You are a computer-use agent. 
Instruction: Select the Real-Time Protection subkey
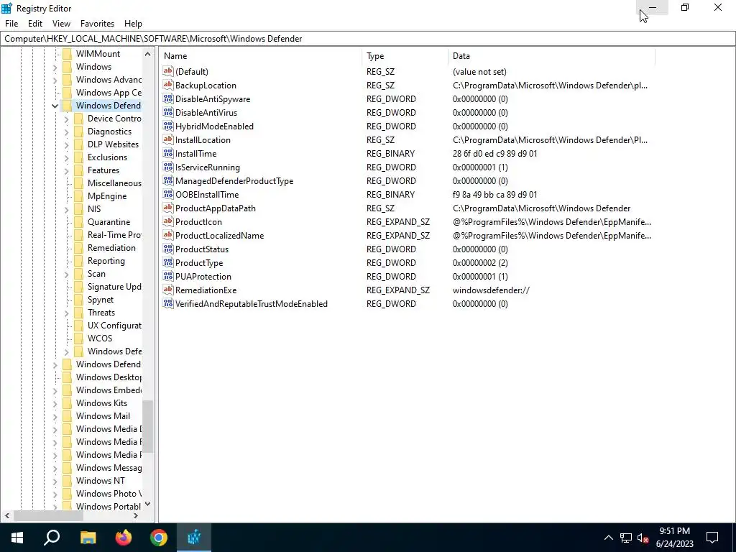coord(114,235)
